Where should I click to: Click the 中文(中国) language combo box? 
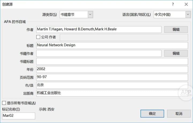click(x=172, y=14)
